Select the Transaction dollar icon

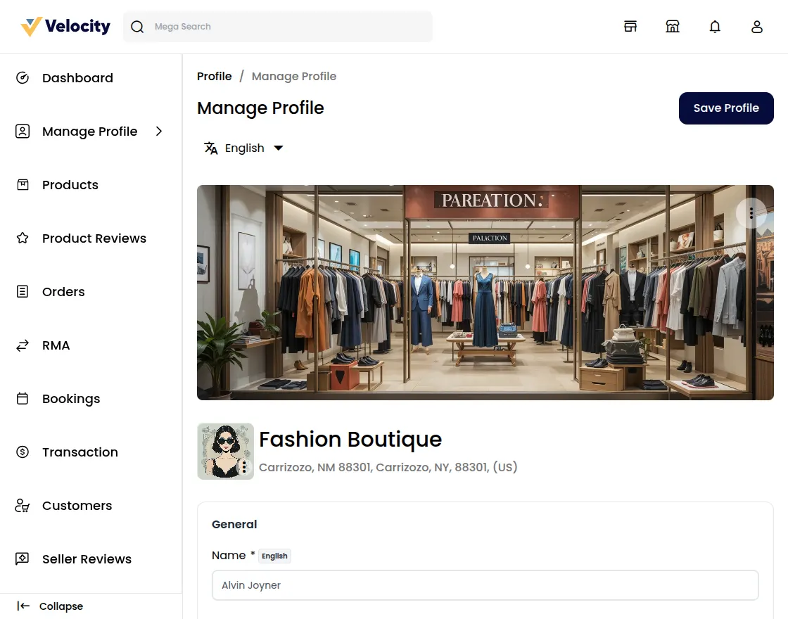(x=23, y=452)
